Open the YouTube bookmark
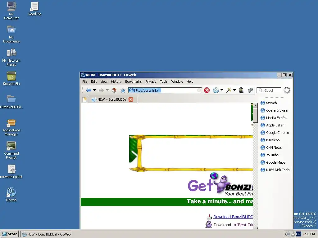 tap(270, 155)
